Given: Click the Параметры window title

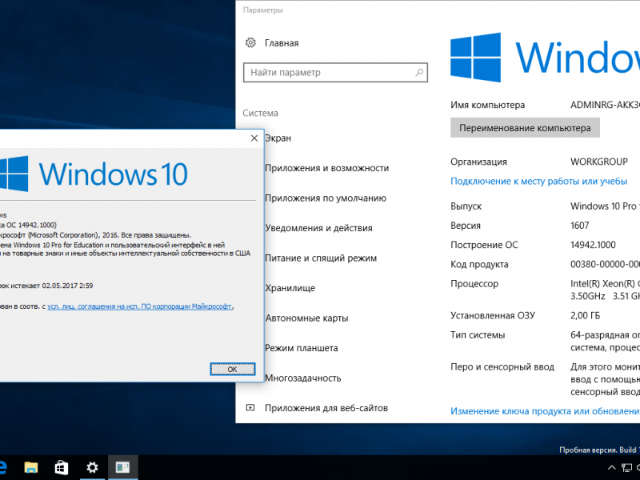Looking at the screenshot, I should click(x=263, y=10).
